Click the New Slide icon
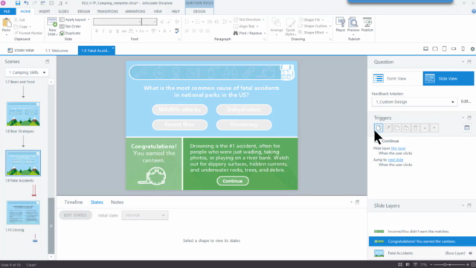Viewport: 476px width, 268px height. click(x=52, y=22)
